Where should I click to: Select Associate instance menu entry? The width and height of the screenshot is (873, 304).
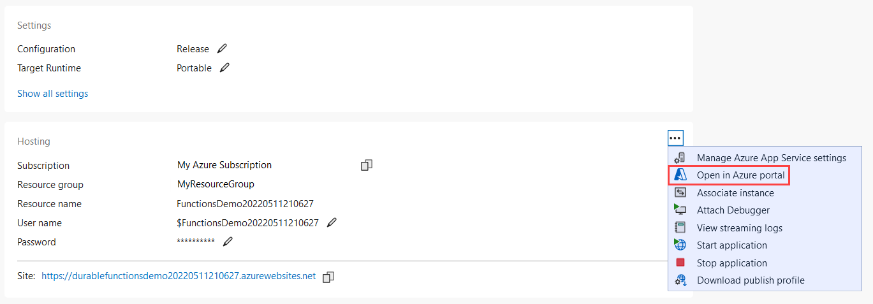[x=735, y=192]
